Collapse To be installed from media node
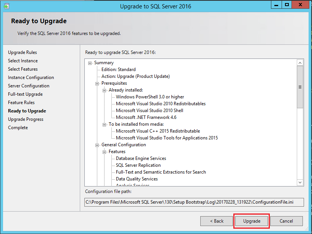Viewport: 312px width, 234px height. tap(104, 125)
